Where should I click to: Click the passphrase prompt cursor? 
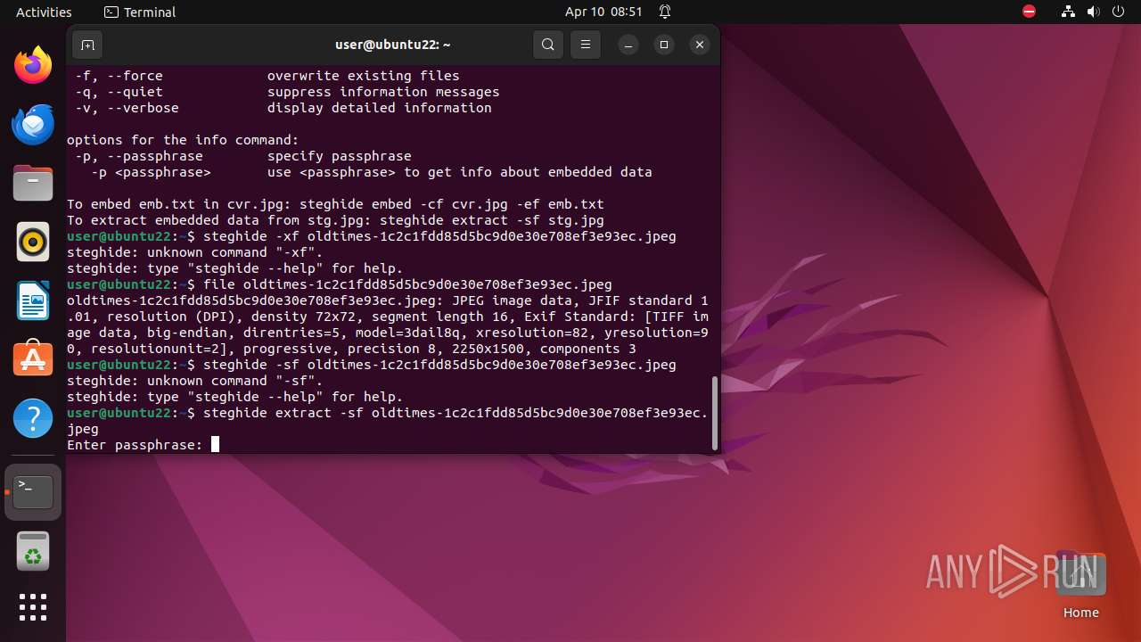pyautogui.click(x=215, y=444)
